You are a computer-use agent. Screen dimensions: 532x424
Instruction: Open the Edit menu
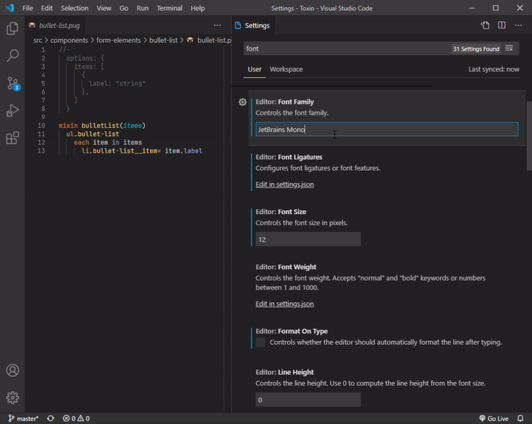(x=47, y=8)
